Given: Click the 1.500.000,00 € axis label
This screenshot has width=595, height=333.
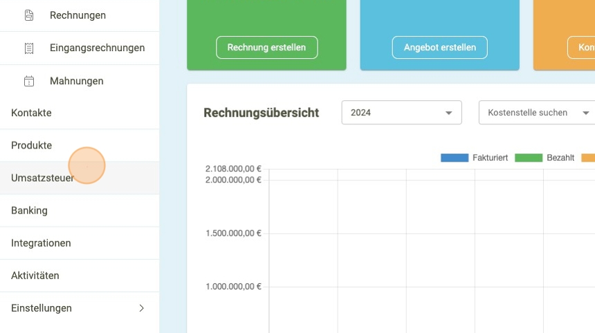Looking at the screenshot, I should [x=233, y=234].
